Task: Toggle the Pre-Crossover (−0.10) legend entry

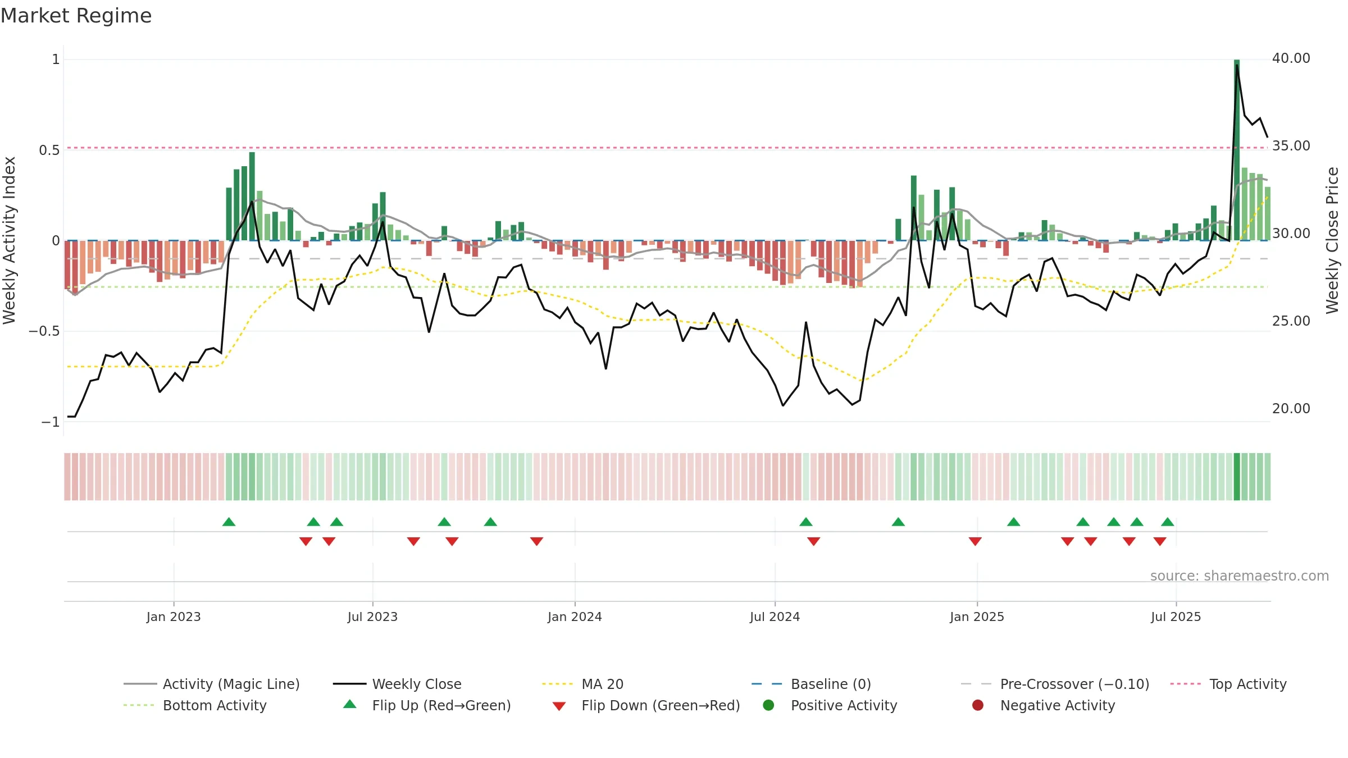Action: click(1055, 684)
